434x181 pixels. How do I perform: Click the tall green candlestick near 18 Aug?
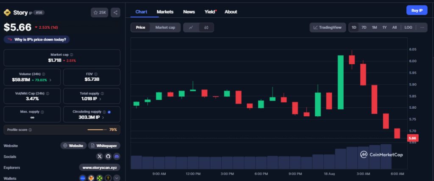(341, 82)
